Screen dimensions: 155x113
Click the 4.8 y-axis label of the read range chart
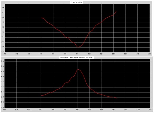2,72
